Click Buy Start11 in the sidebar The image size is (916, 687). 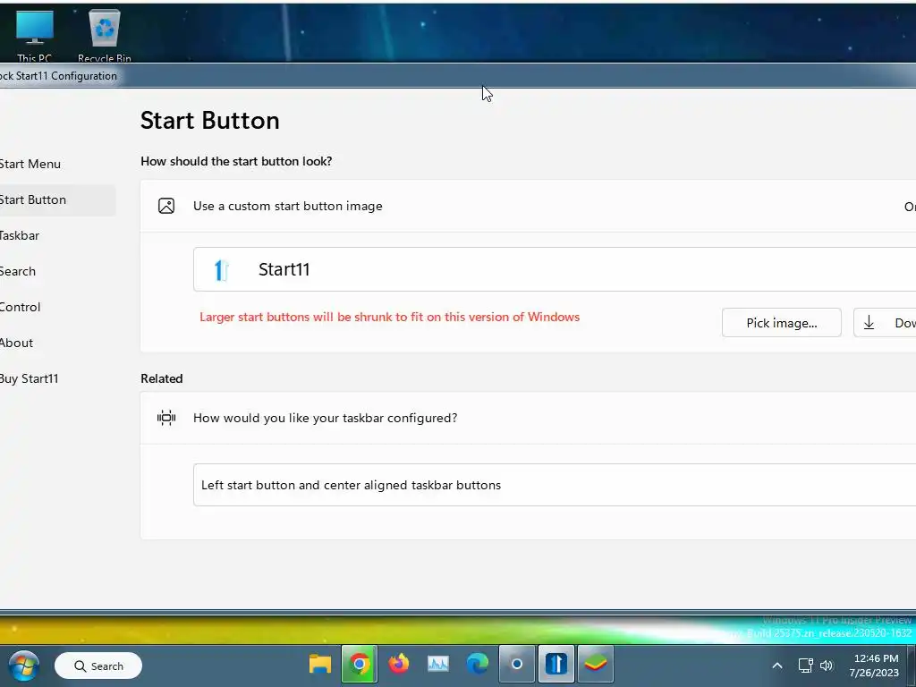point(29,378)
